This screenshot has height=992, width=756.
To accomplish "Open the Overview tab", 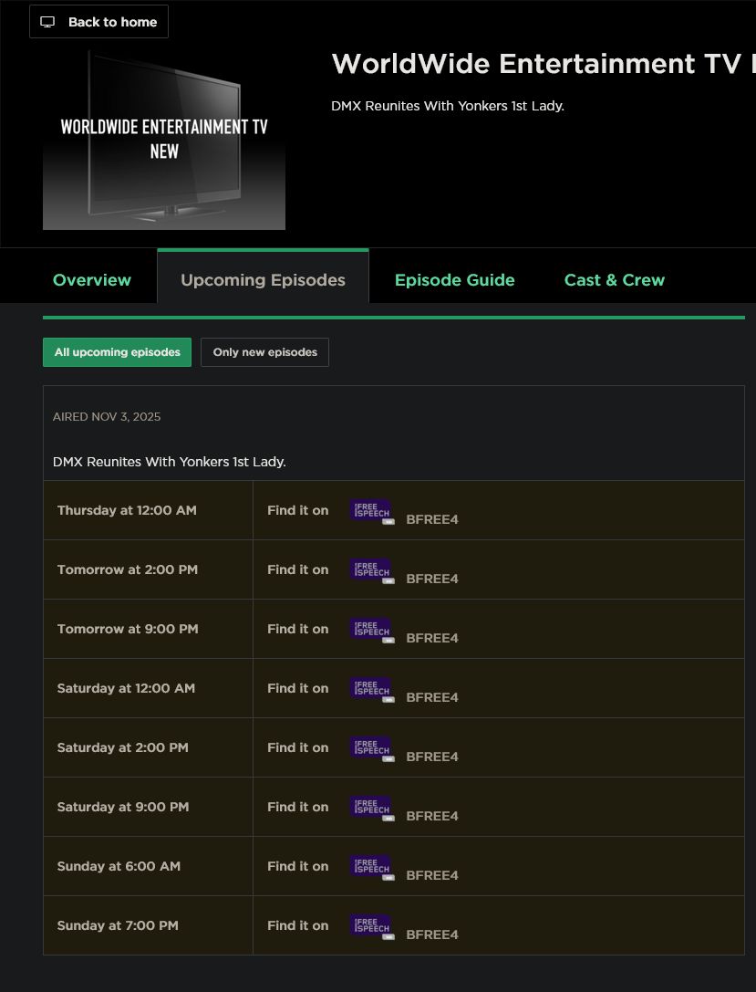I will click(x=92, y=280).
